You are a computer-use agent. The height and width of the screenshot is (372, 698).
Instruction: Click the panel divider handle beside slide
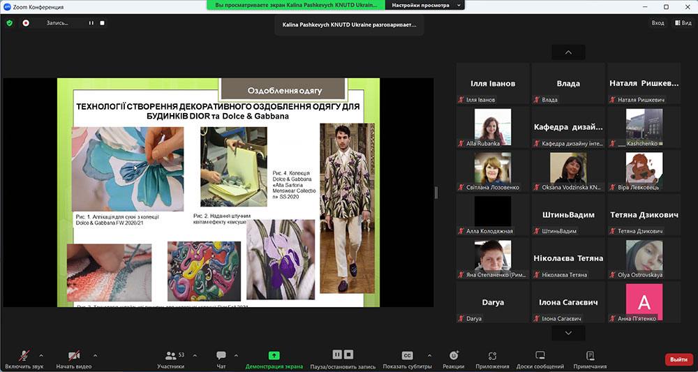(436, 192)
